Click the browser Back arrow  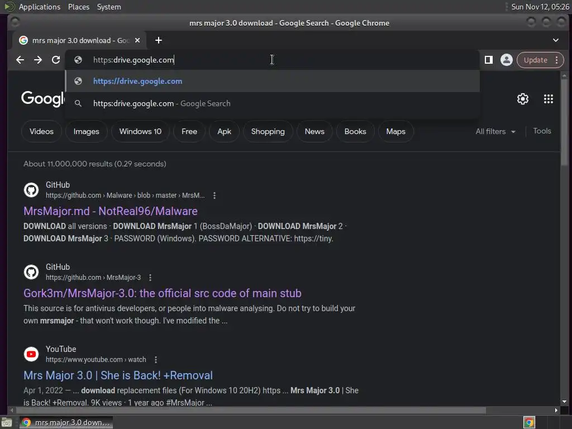tap(20, 60)
